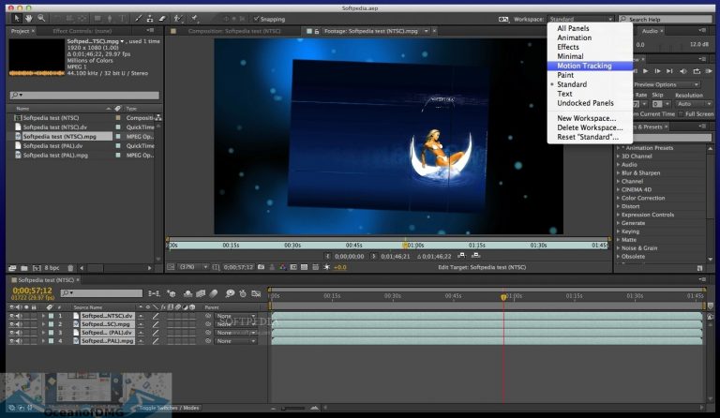The height and width of the screenshot is (418, 720).
Task: Select the Brush tool
Action: (x=138, y=19)
